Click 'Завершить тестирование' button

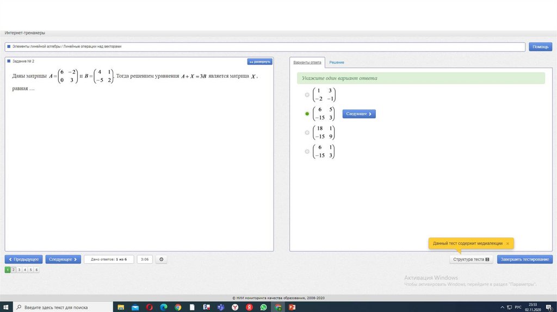click(x=524, y=259)
